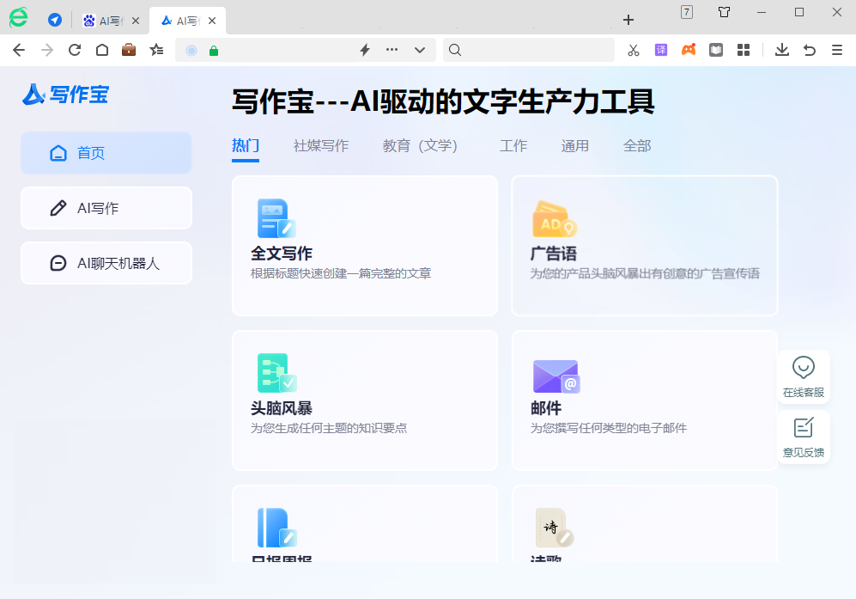Open AI写作 from the sidebar
The height and width of the screenshot is (599, 856).
[x=106, y=208]
